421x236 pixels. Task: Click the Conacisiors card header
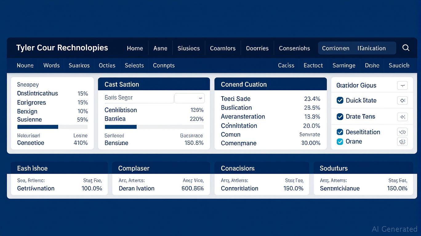tap(262, 168)
